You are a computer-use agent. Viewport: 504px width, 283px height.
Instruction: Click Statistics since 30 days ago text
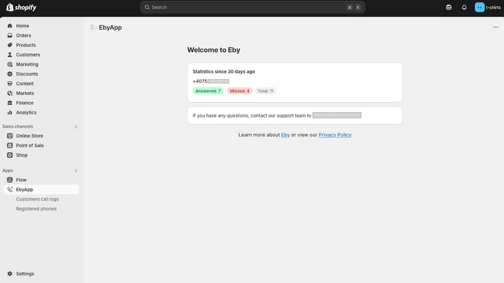(x=224, y=72)
